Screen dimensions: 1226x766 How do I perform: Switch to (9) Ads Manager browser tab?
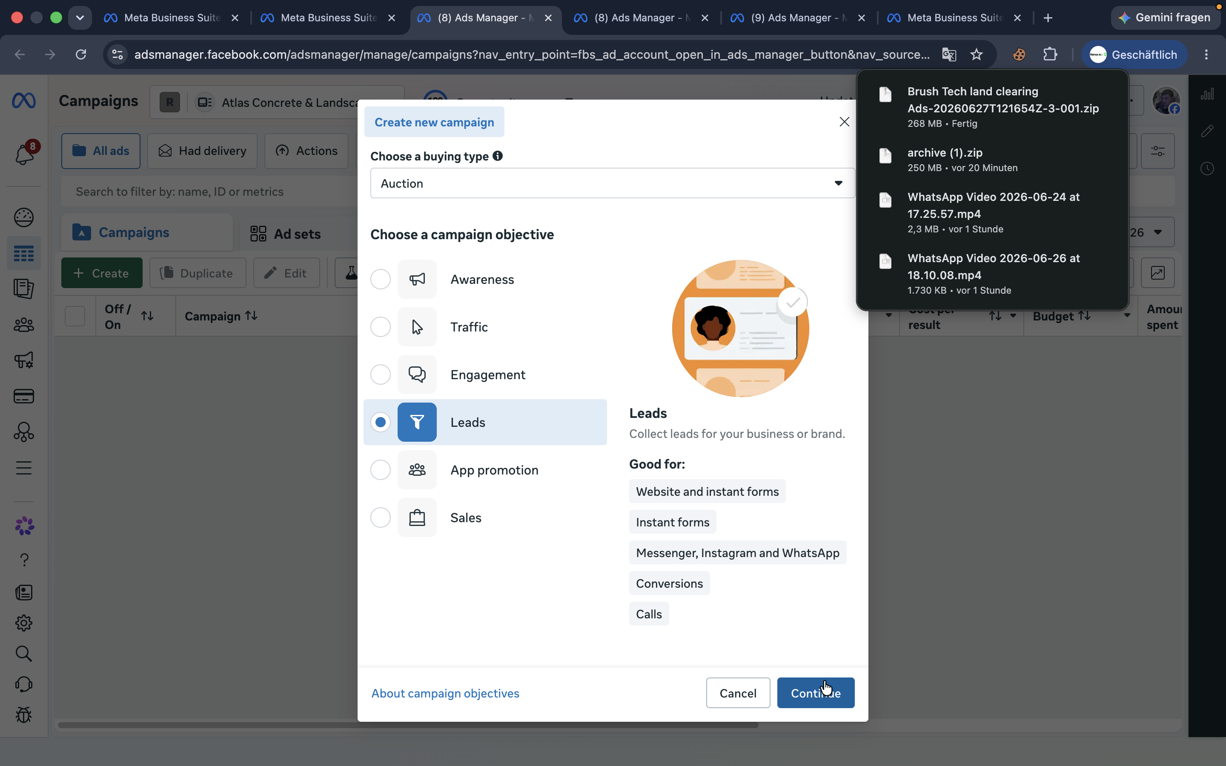[x=798, y=18]
